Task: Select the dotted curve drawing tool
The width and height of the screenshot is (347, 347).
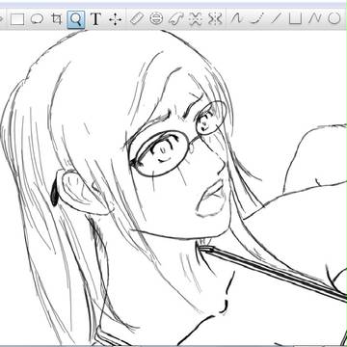Action: pyautogui.click(x=256, y=18)
